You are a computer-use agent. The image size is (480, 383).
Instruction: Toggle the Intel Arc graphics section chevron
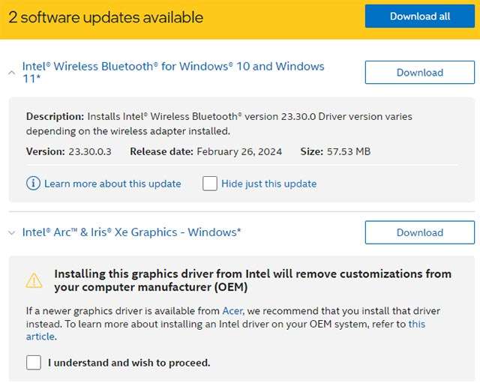tap(11, 233)
